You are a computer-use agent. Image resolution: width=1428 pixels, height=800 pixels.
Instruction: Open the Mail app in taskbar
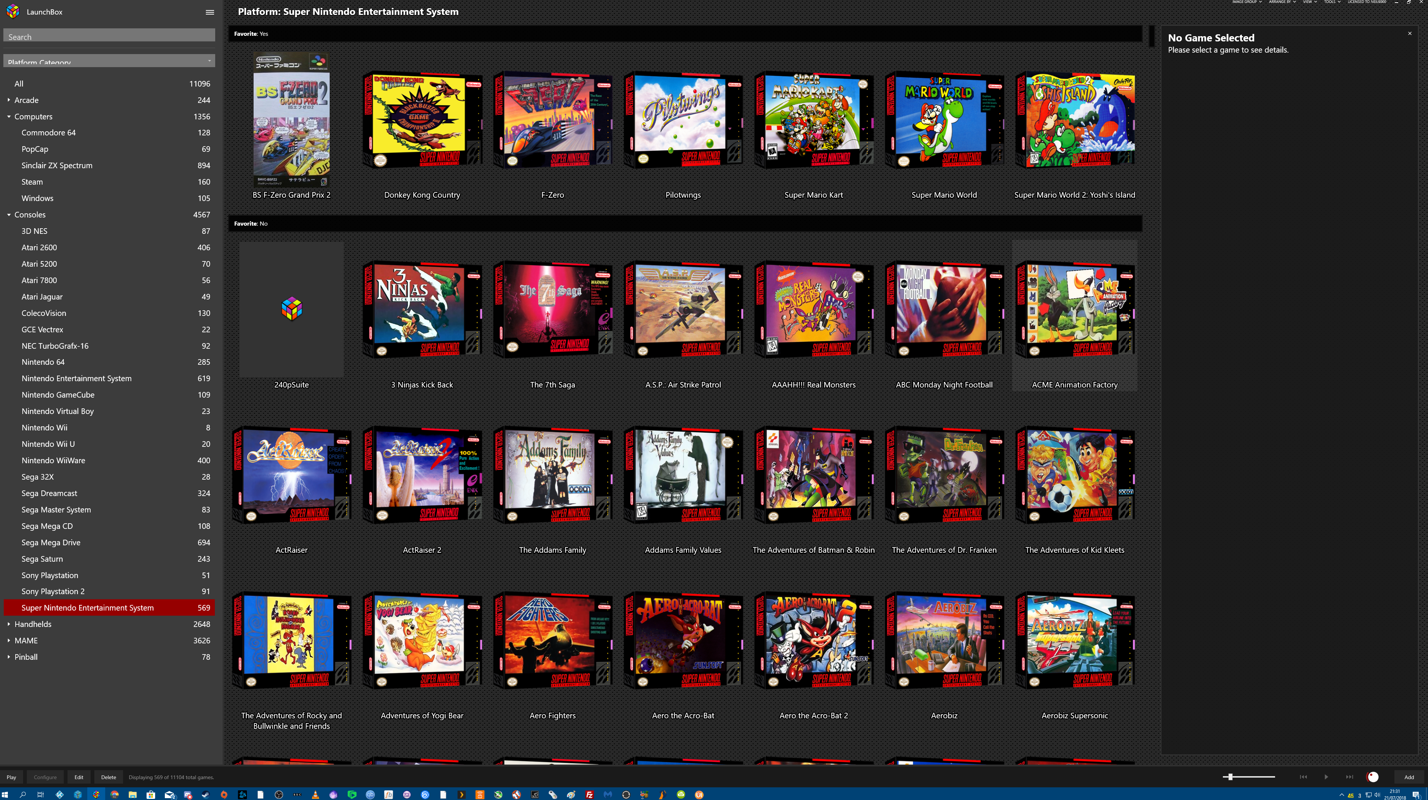click(x=170, y=794)
